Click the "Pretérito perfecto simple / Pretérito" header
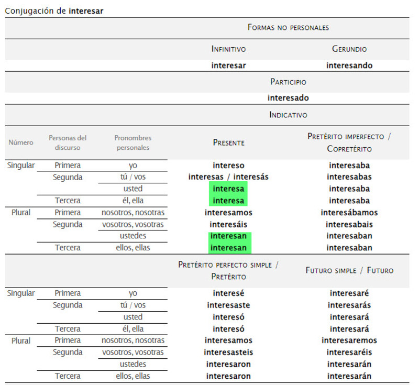This screenshot has width=419, height=385. tap(228, 270)
